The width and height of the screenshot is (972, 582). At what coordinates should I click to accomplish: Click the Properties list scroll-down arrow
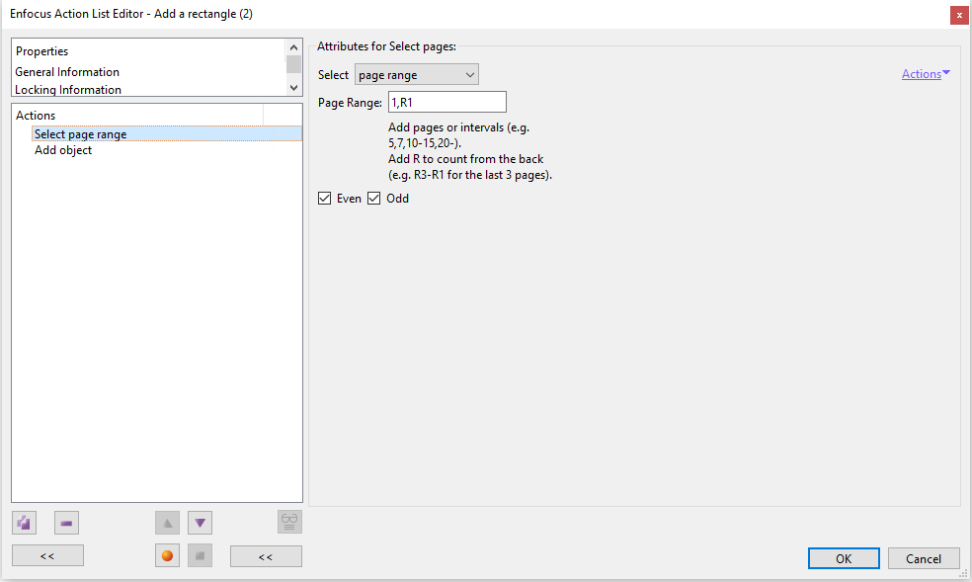point(293,88)
